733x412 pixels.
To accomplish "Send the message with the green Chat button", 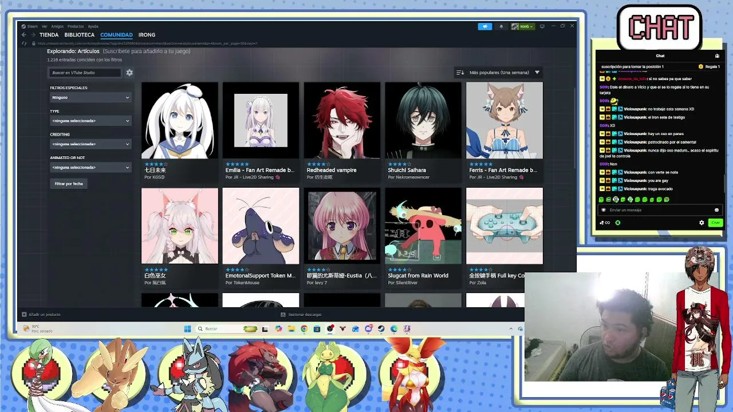I will point(715,223).
